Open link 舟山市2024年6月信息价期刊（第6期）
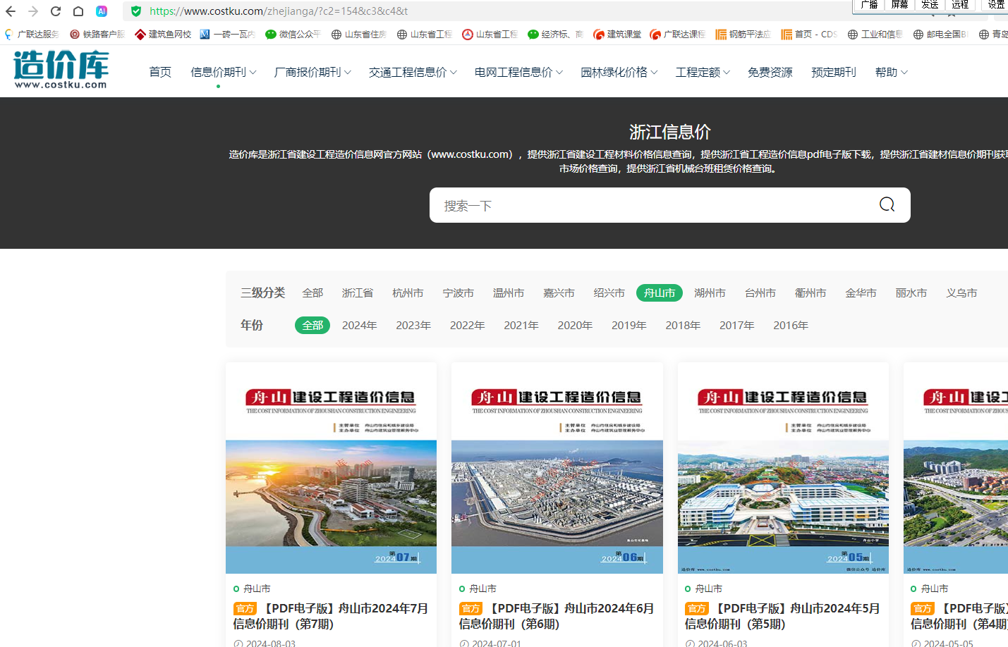 pos(557,616)
